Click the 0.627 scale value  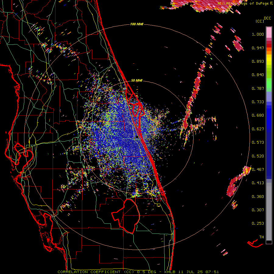coord(258,129)
